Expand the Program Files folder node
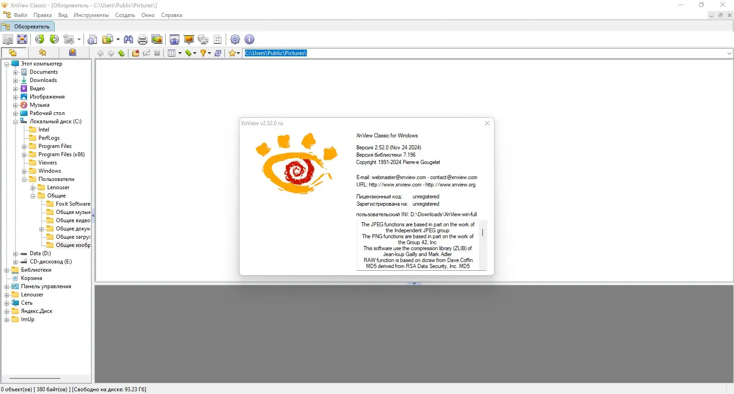 (24, 147)
